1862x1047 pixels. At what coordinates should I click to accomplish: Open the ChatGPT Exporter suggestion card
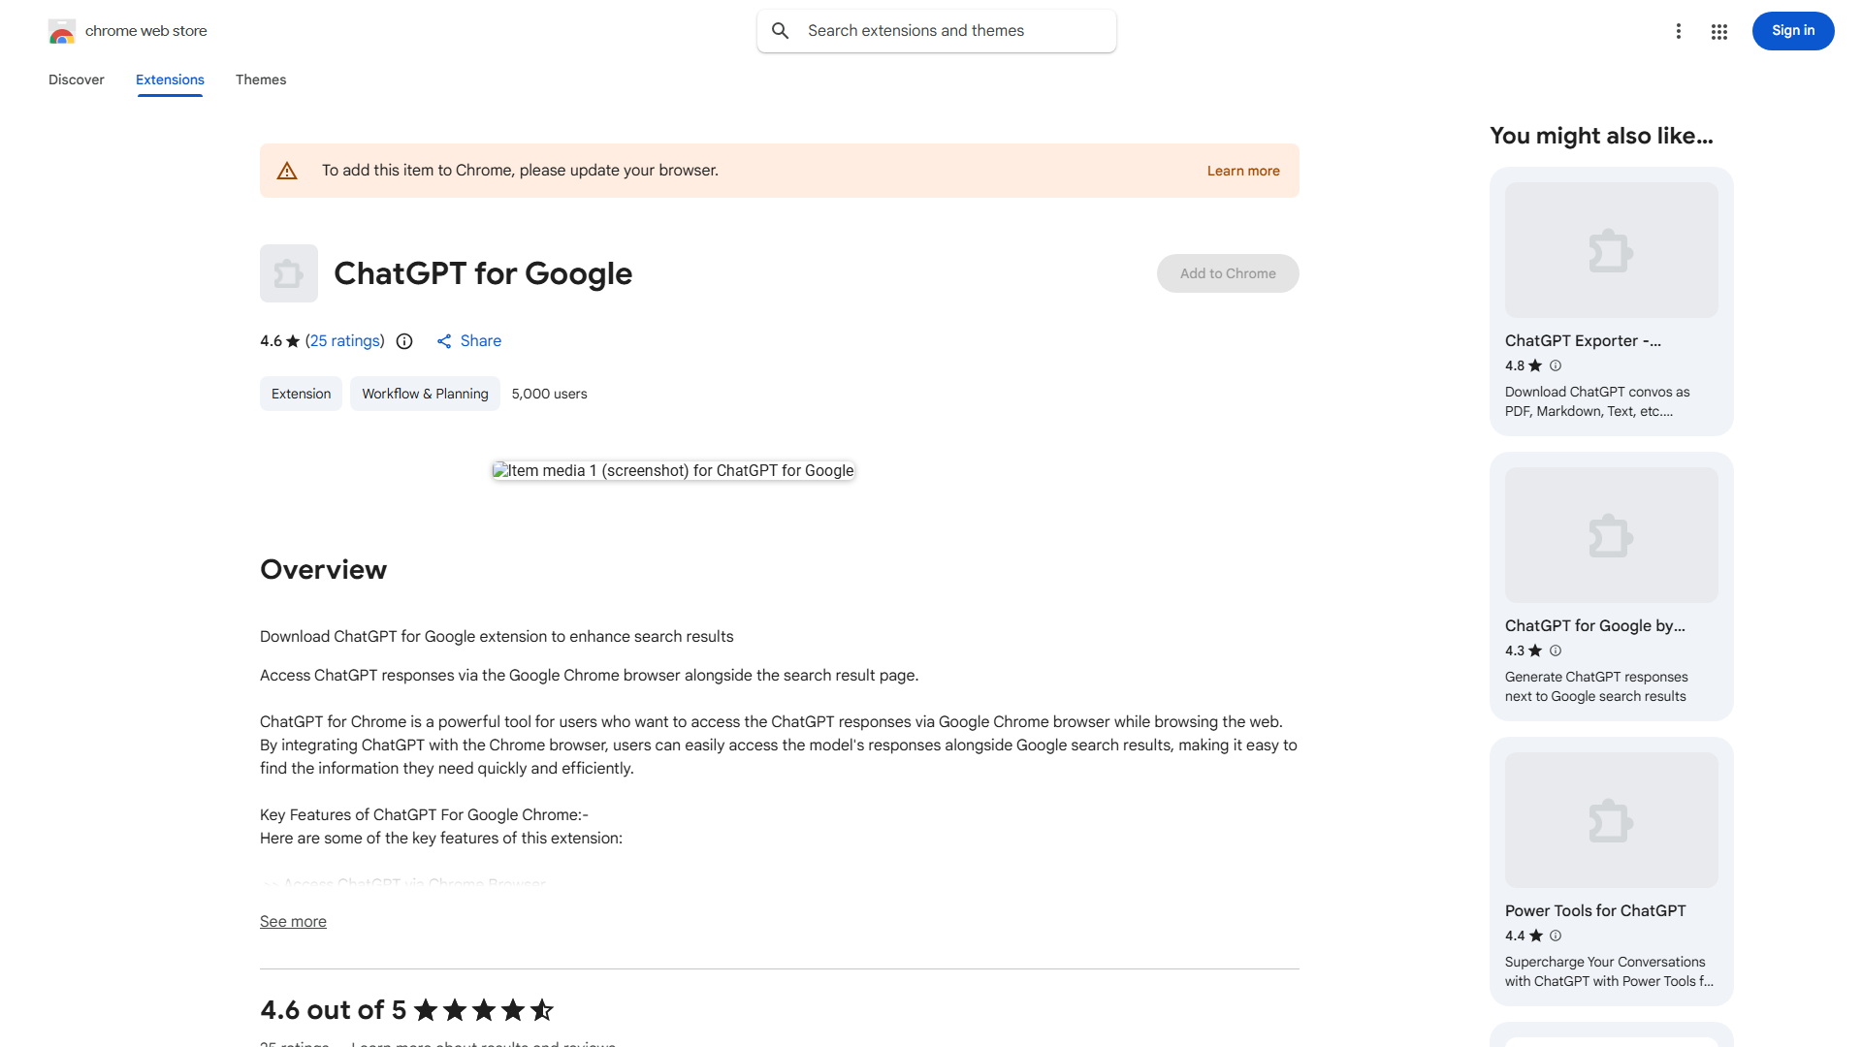[1610, 301]
